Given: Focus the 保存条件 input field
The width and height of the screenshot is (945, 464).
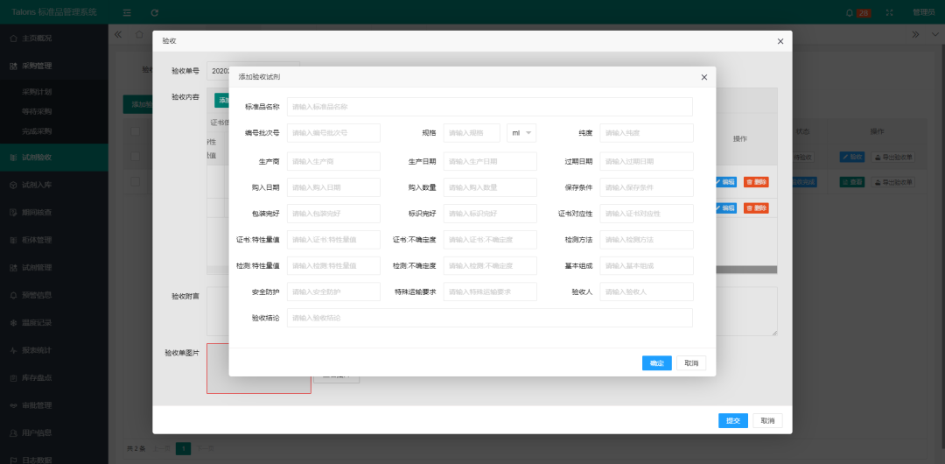Looking at the screenshot, I should pyautogui.click(x=646, y=187).
